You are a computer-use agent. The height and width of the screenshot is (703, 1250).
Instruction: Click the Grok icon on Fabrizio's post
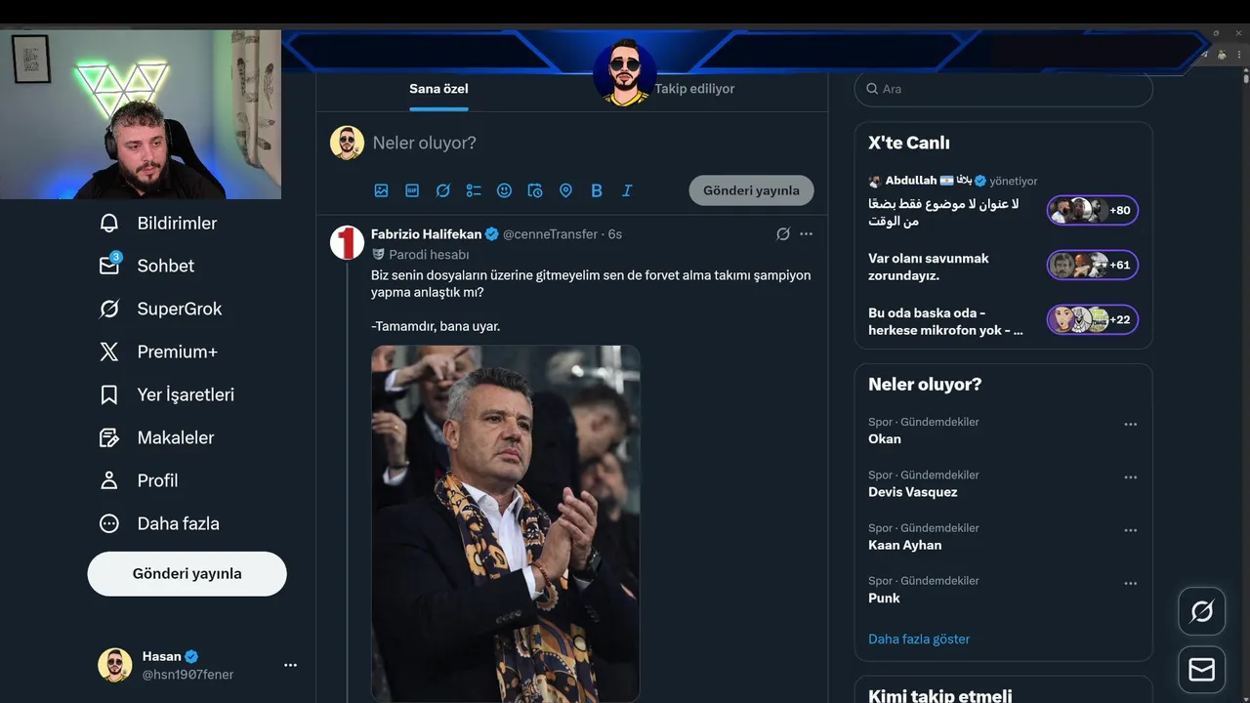click(782, 234)
